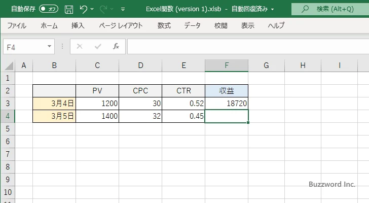Select row 2 header
Screen dimensions: 369x203
[x=8, y=91]
